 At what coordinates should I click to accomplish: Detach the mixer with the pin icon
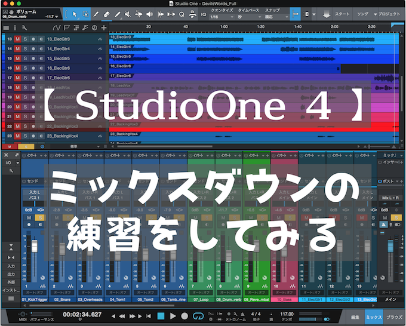pos(17,155)
